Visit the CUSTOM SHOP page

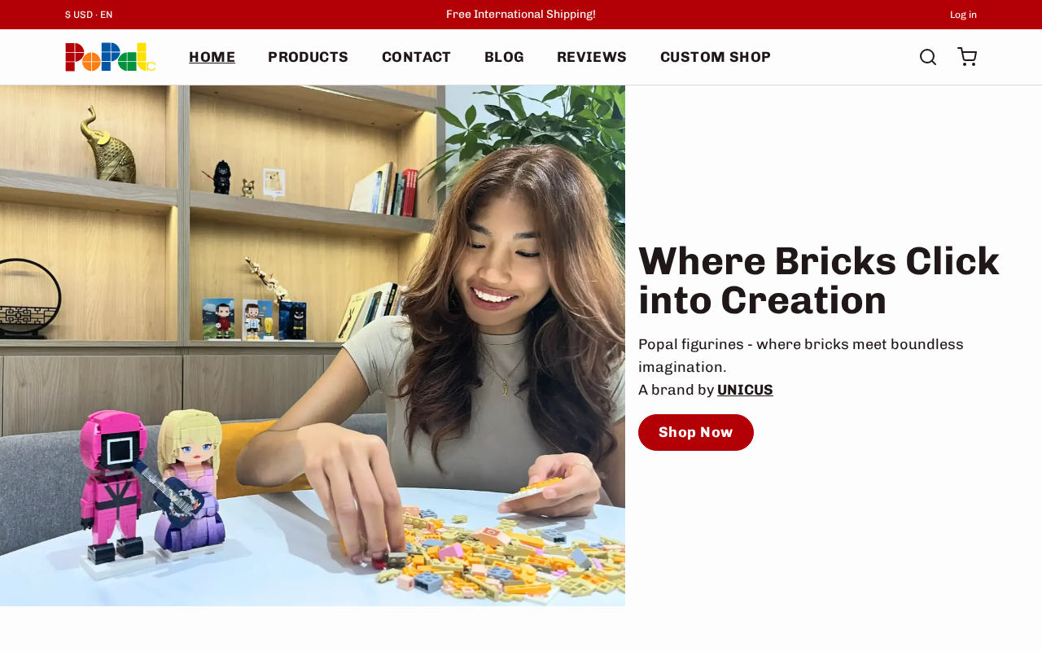[x=716, y=57]
